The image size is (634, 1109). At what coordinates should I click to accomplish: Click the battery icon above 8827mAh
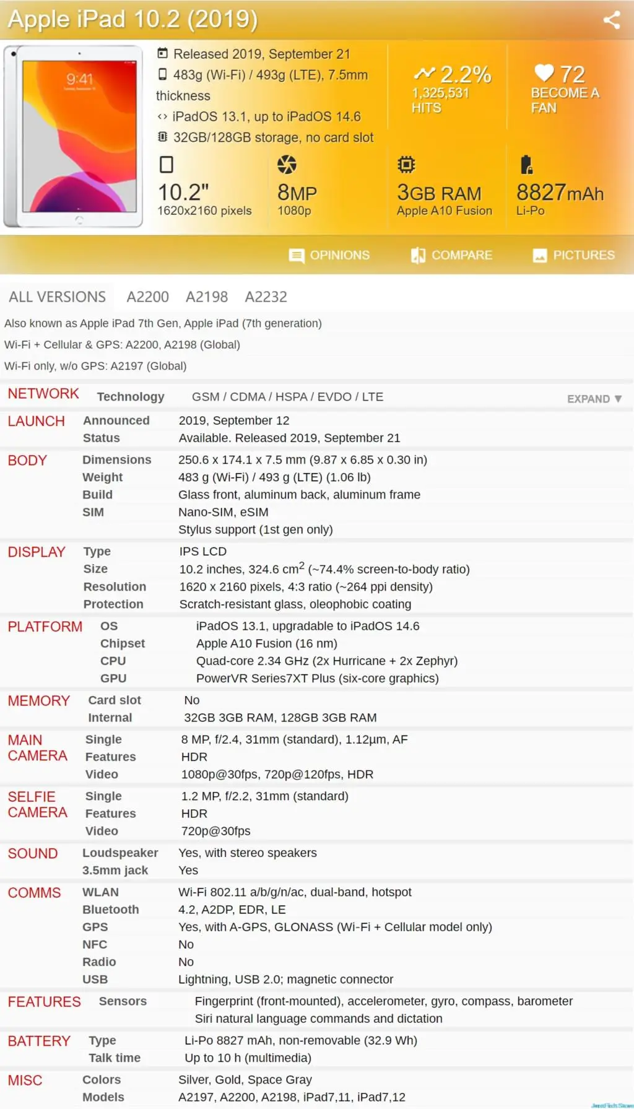coord(526,165)
